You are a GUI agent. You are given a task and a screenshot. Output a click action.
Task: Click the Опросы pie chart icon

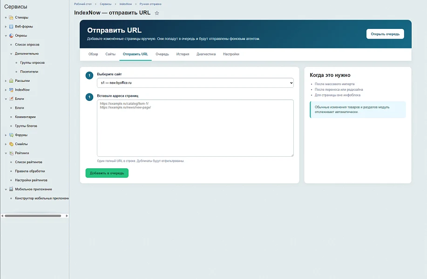point(11,35)
